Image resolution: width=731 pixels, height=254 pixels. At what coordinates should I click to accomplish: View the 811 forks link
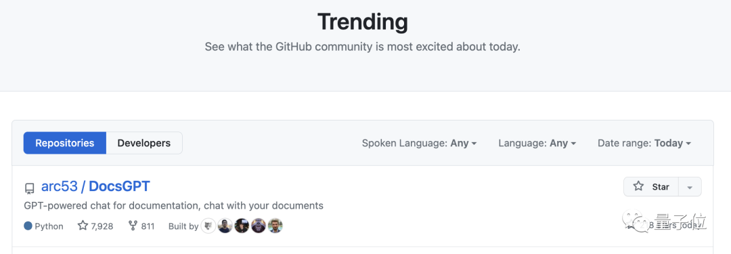click(x=141, y=226)
